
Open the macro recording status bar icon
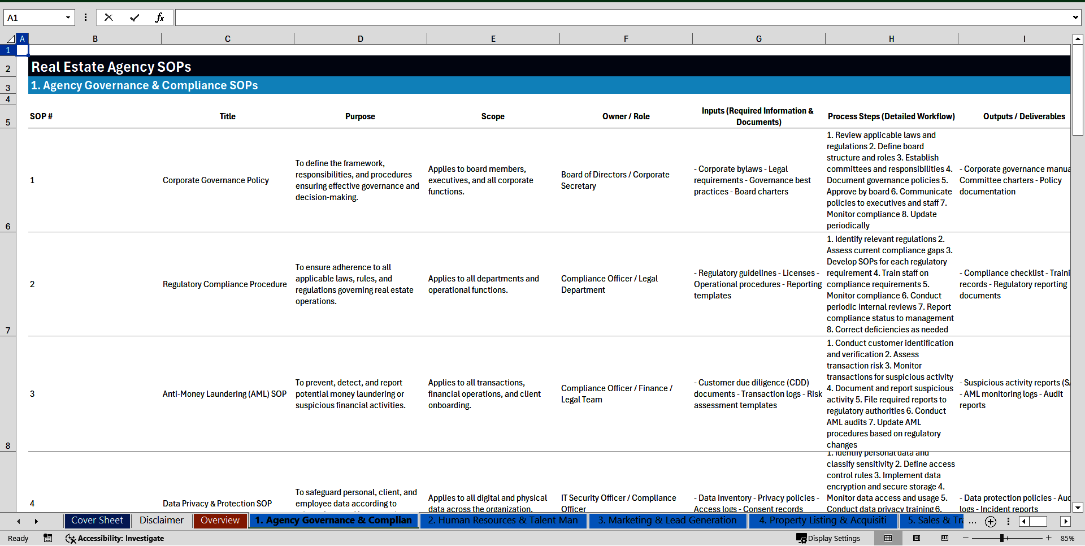pyautogui.click(x=48, y=538)
